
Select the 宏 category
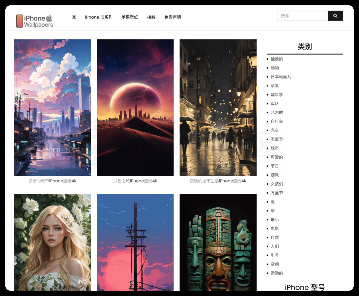(273, 211)
